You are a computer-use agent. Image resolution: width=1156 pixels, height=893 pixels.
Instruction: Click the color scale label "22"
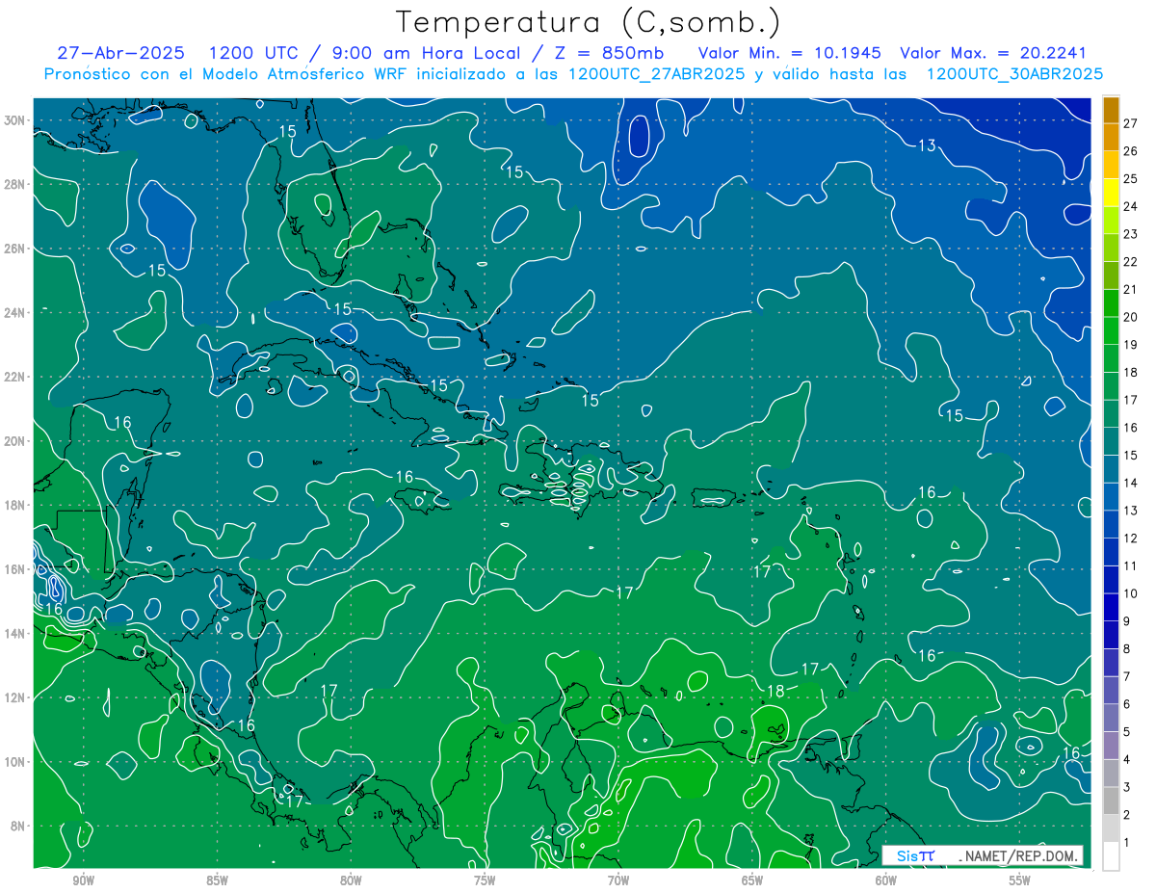tap(1131, 261)
